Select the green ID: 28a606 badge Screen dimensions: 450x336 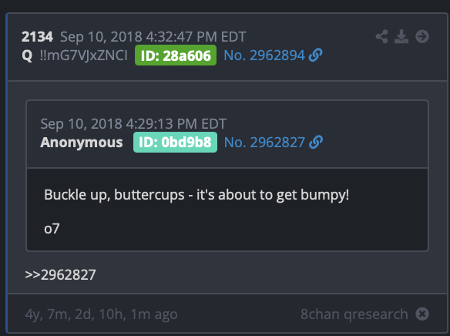pos(176,55)
